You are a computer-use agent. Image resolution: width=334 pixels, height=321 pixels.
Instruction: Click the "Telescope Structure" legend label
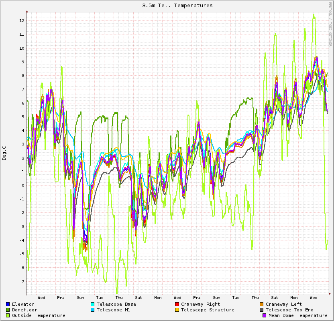208,310
